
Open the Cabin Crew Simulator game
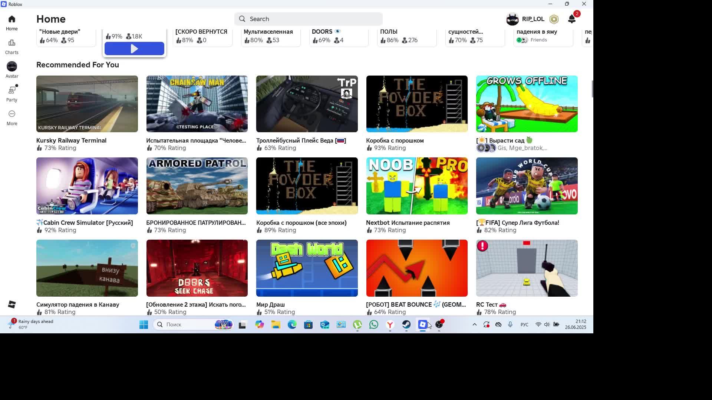click(x=87, y=186)
